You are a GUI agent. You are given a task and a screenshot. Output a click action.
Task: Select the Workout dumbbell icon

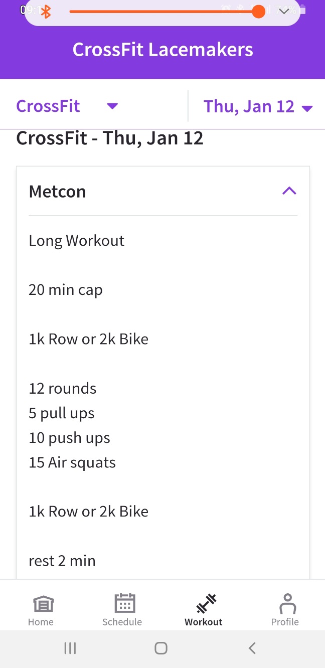206,603
